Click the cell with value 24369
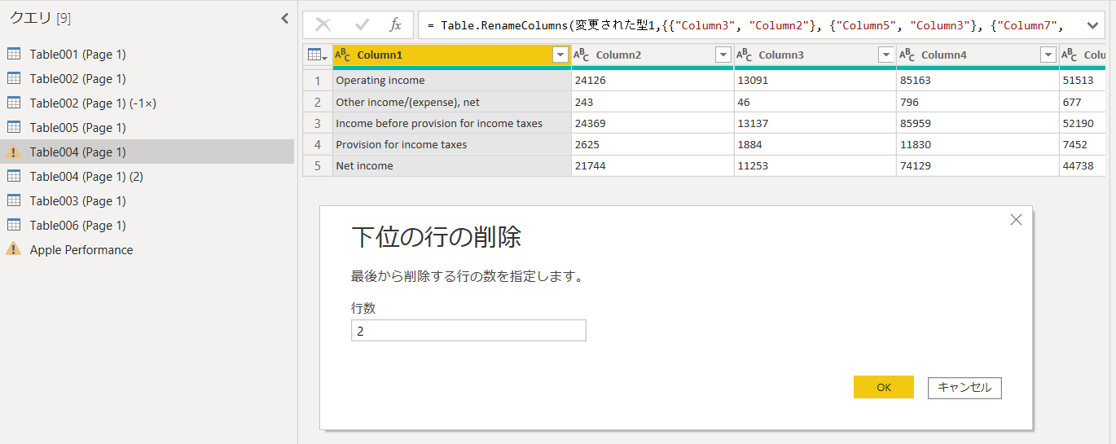This screenshot has width=1116, height=444. (x=652, y=123)
